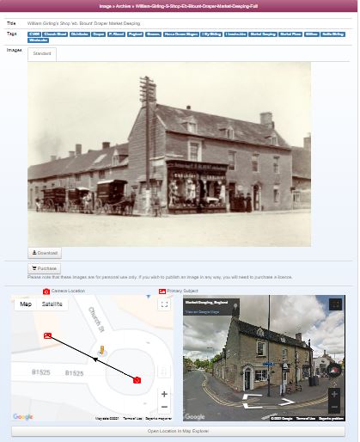Toggle fullscreen view on the map
The width and height of the screenshot is (360, 442).
pyautogui.click(x=164, y=304)
